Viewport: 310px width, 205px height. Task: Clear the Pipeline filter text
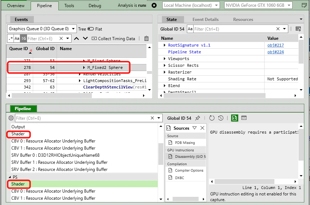(152, 118)
